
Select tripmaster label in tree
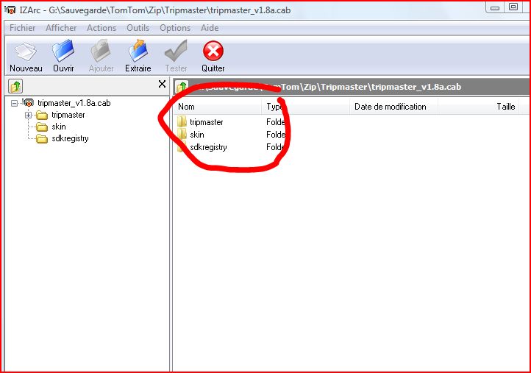coord(68,115)
